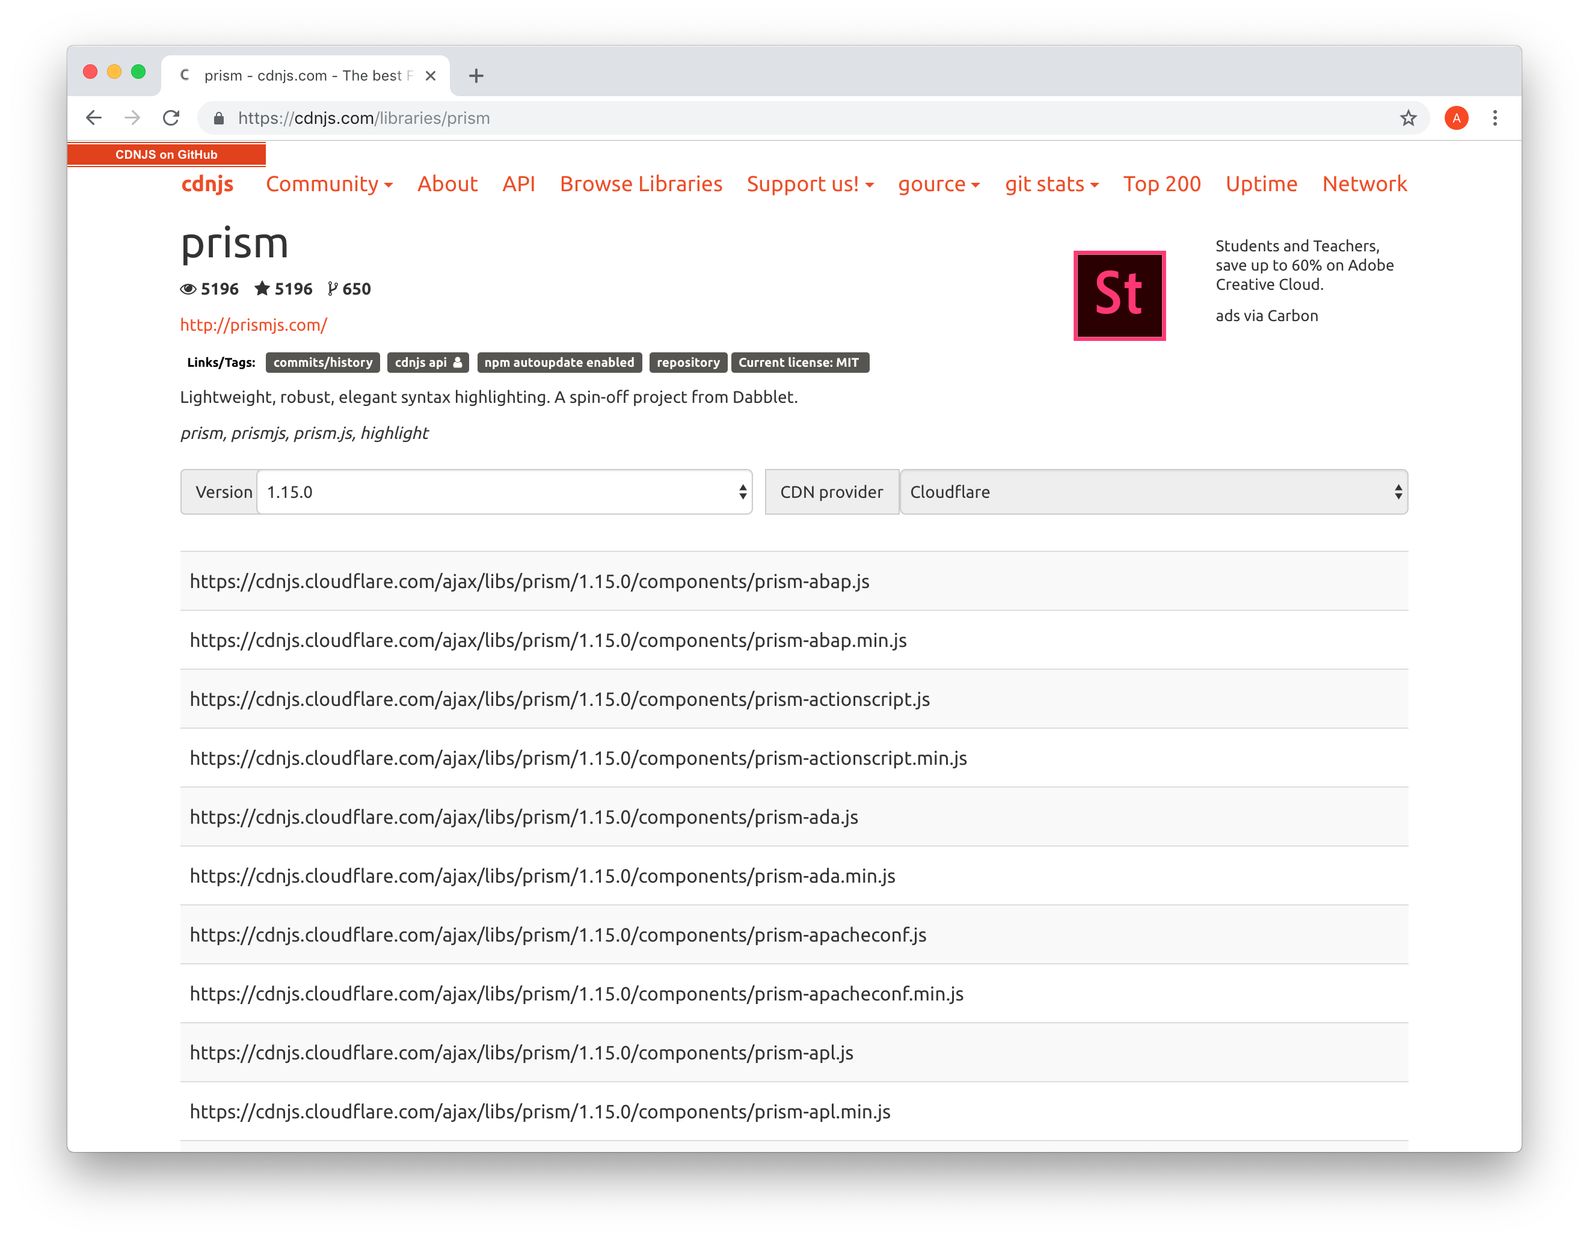This screenshot has height=1241, width=1589.
Task: Go back to the previous page
Action: pyautogui.click(x=94, y=118)
